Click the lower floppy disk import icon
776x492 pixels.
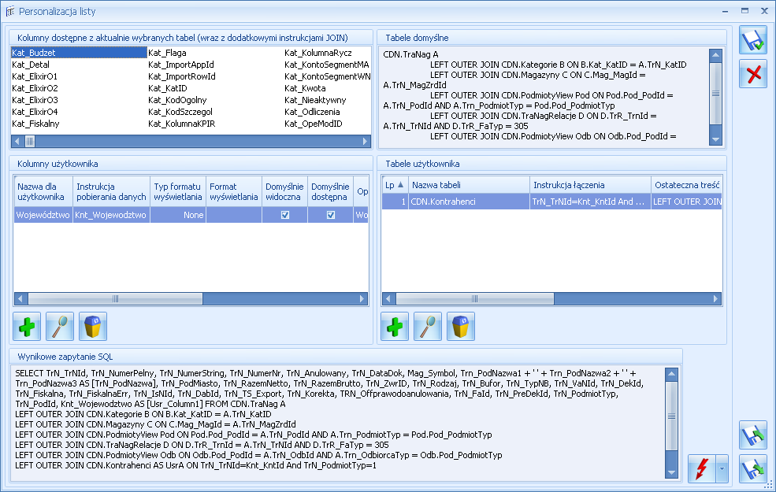click(752, 468)
